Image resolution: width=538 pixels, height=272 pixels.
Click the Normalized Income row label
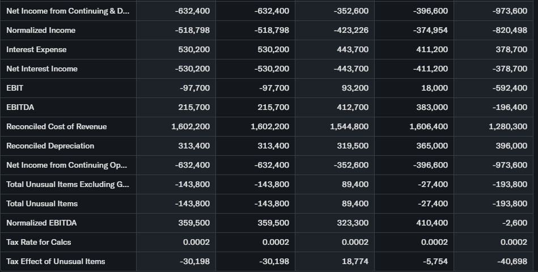point(41,30)
